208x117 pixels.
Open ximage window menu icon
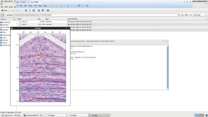(x=12, y=28)
